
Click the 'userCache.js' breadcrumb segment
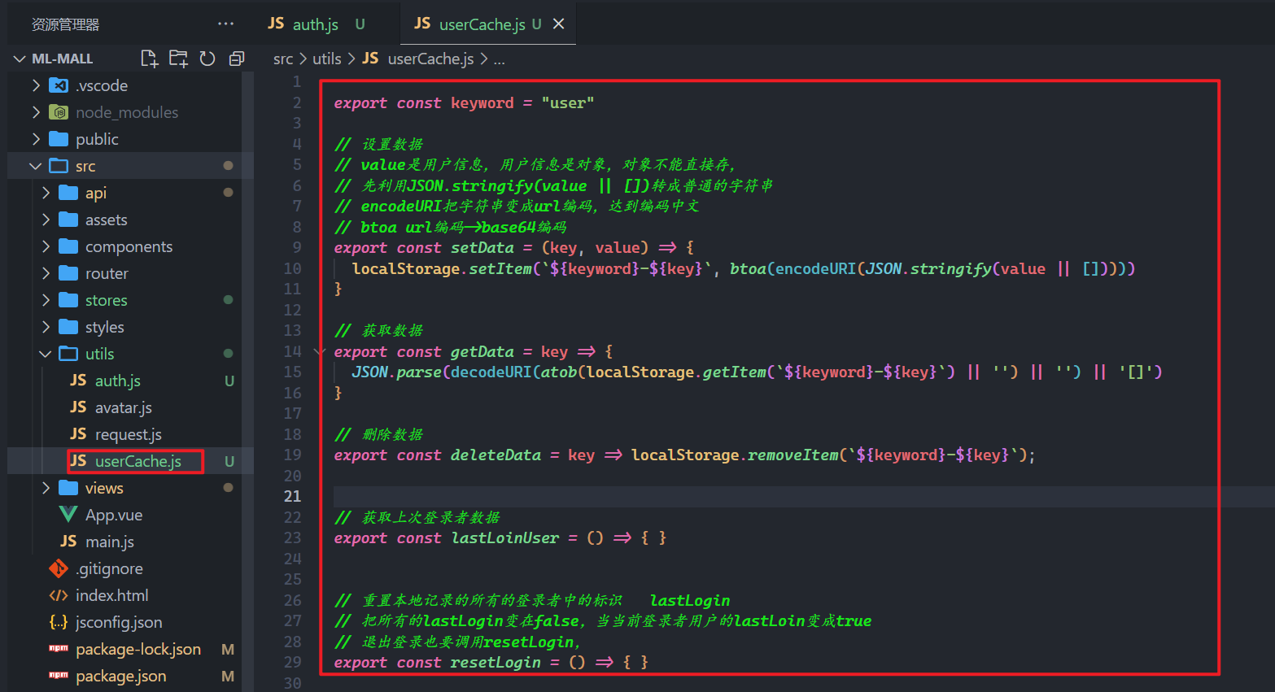(x=430, y=59)
